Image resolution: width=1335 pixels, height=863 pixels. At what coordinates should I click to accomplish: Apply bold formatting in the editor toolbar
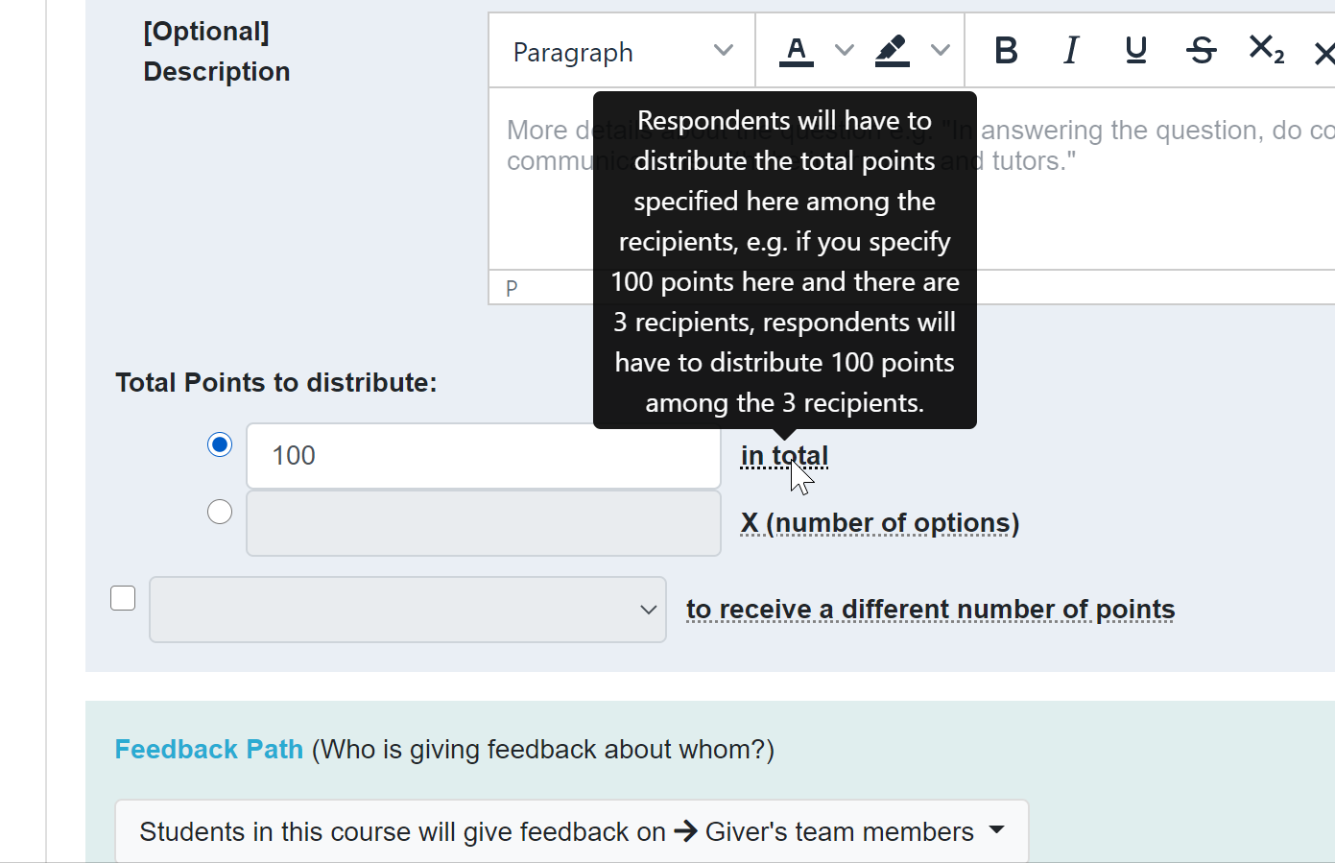(x=1006, y=50)
